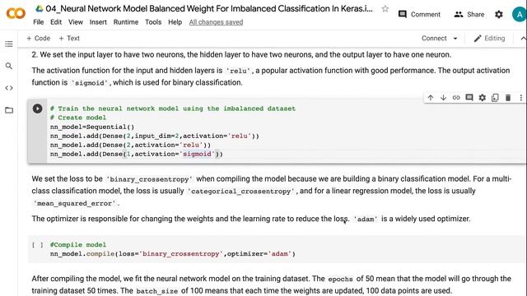Image resolution: width=527 pixels, height=296 pixels.
Task: Open the View menu
Action: click(76, 22)
